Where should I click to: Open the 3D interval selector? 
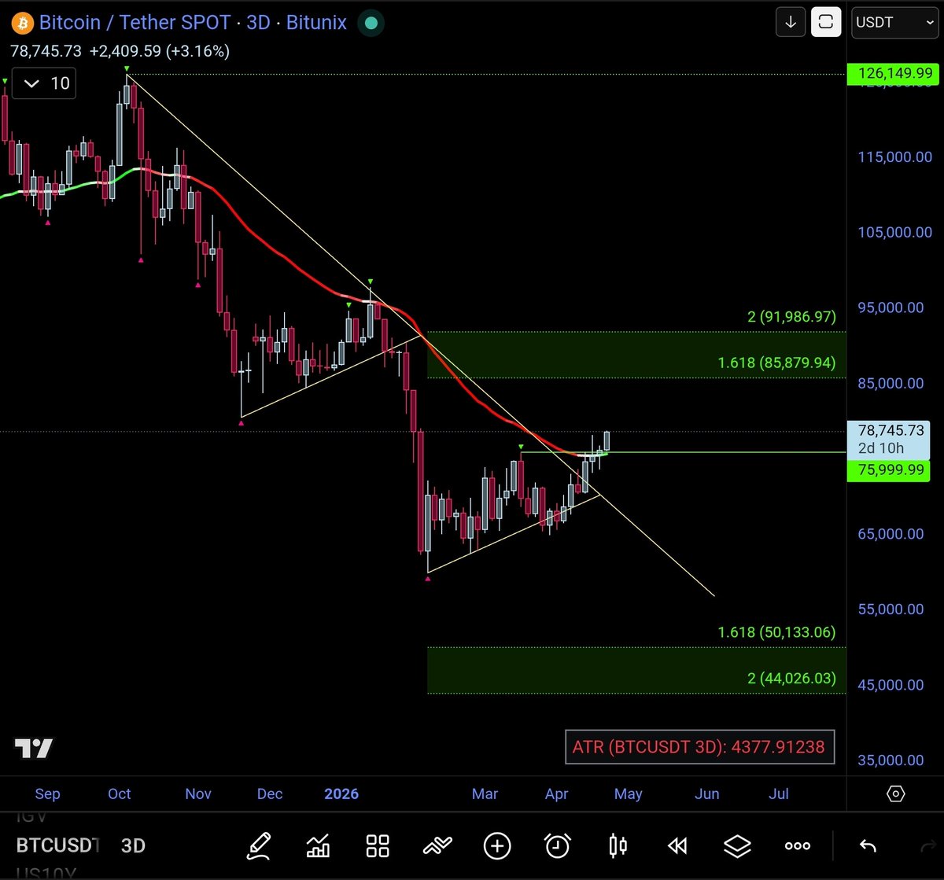coord(132,845)
